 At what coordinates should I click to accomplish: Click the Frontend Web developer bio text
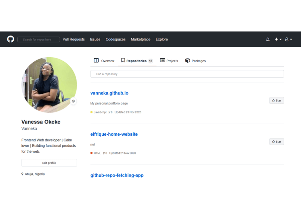(x=48, y=146)
